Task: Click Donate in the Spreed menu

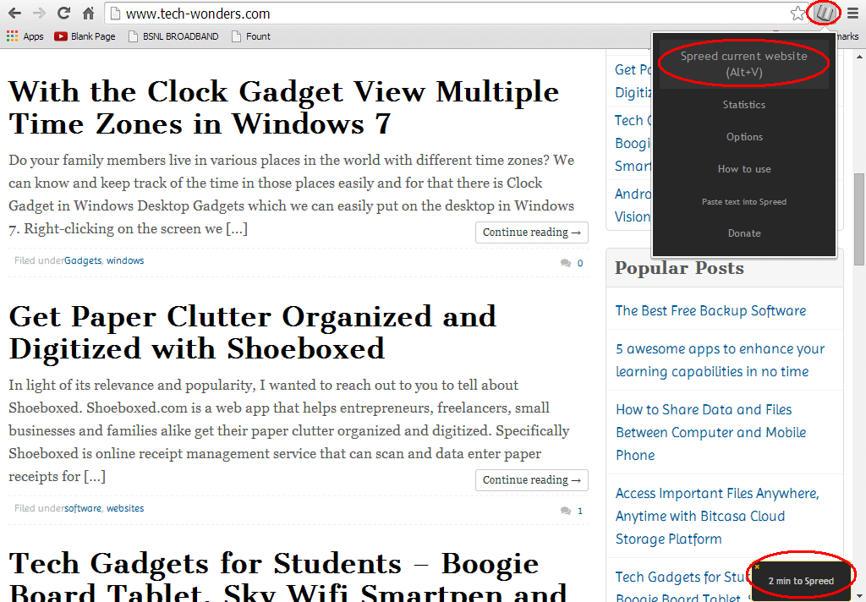Action: 744,233
